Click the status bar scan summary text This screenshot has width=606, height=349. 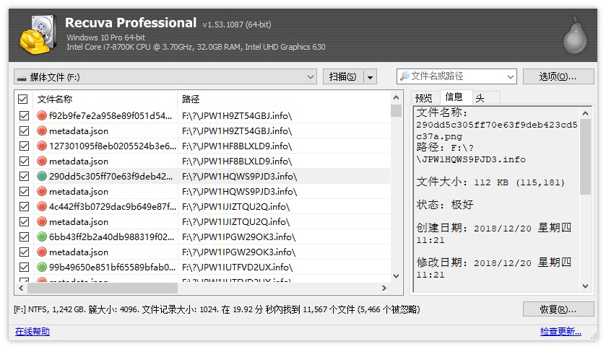[x=217, y=309]
